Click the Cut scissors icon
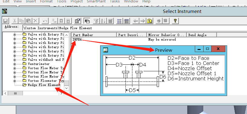247x114 pixels. click(14, 21)
